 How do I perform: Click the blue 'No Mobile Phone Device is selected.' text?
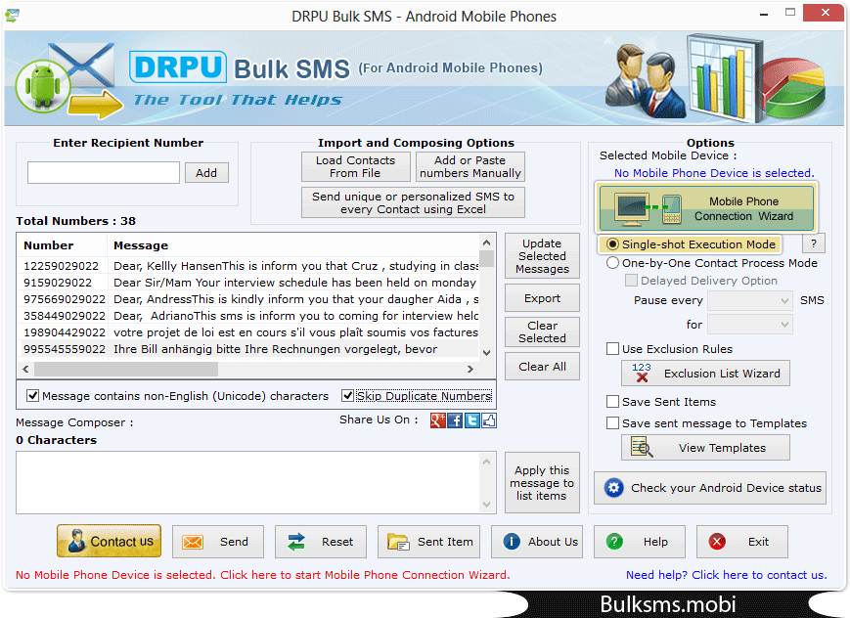click(x=714, y=173)
